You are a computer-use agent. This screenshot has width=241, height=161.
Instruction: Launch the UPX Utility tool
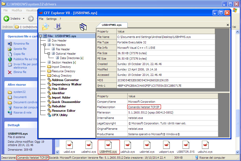60,115
